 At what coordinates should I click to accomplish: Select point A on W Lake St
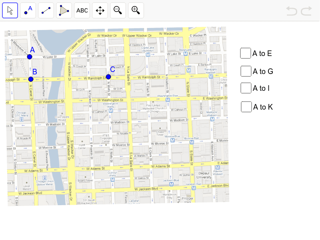[x=30, y=57]
